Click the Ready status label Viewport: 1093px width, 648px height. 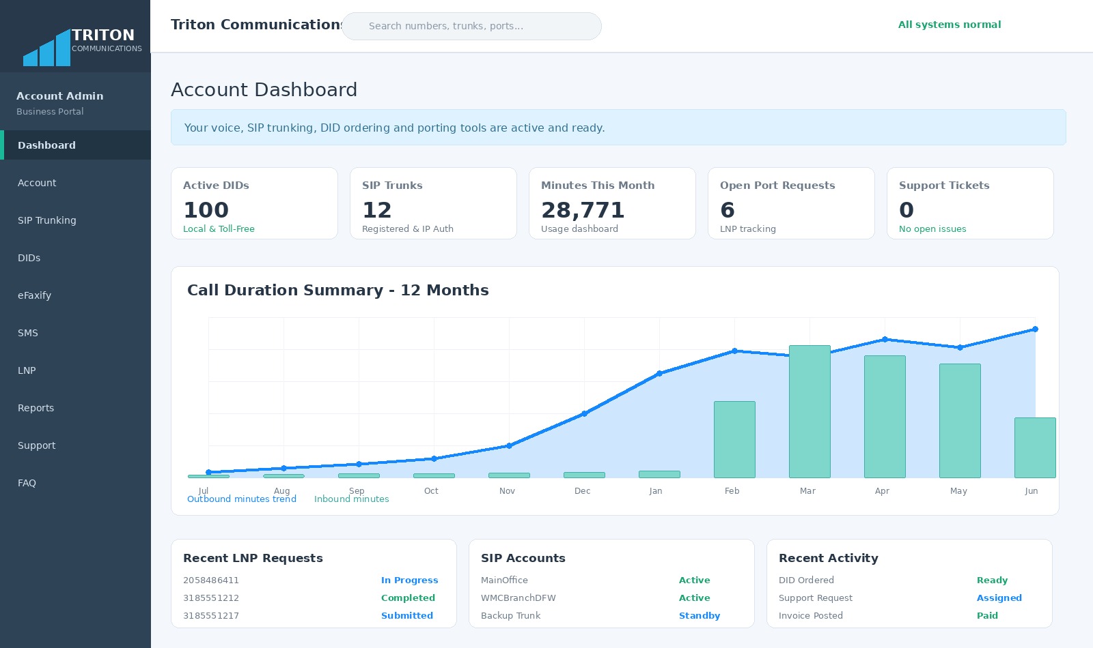(x=992, y=580)
